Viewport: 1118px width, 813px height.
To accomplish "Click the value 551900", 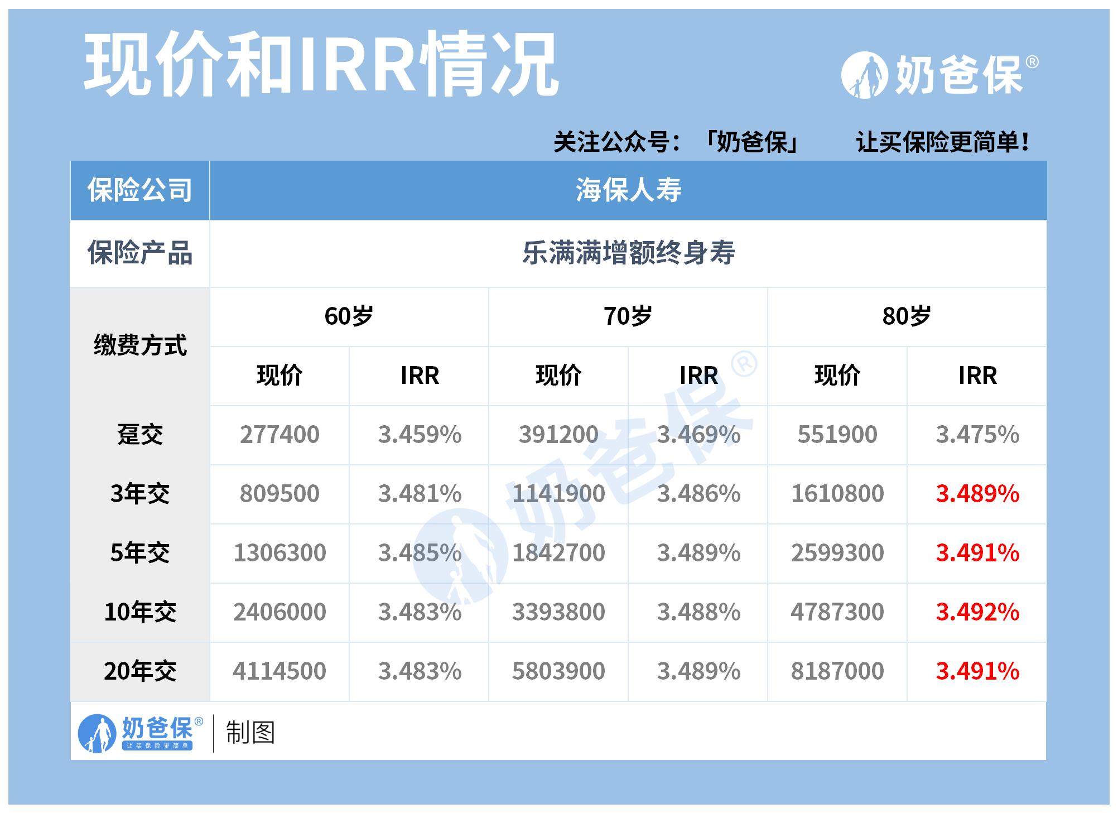I will coord(837,435).
